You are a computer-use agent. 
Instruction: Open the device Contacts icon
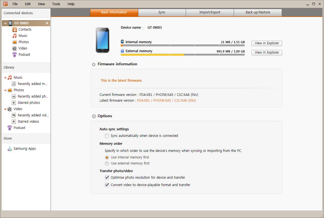[14, 30]
